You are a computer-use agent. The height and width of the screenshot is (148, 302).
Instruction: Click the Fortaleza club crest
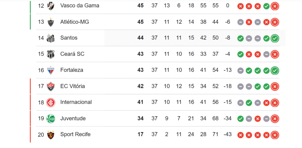coord(51,70)
